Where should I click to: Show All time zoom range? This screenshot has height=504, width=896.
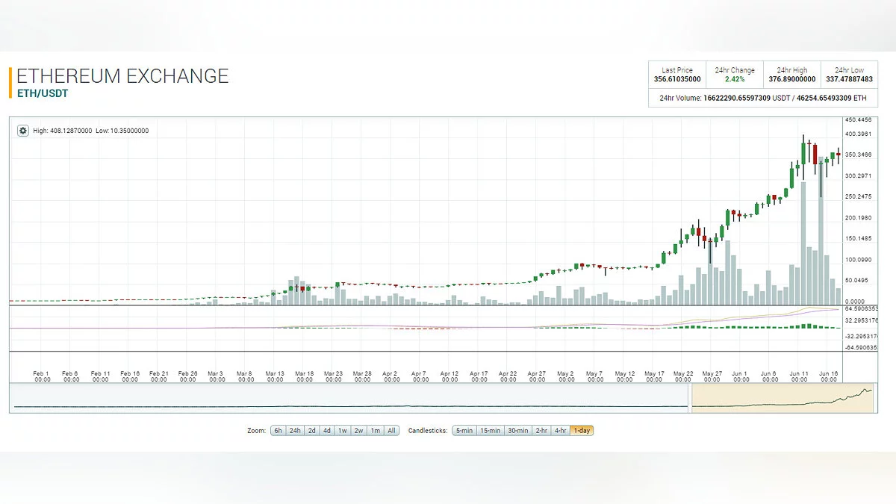(391, 431)
